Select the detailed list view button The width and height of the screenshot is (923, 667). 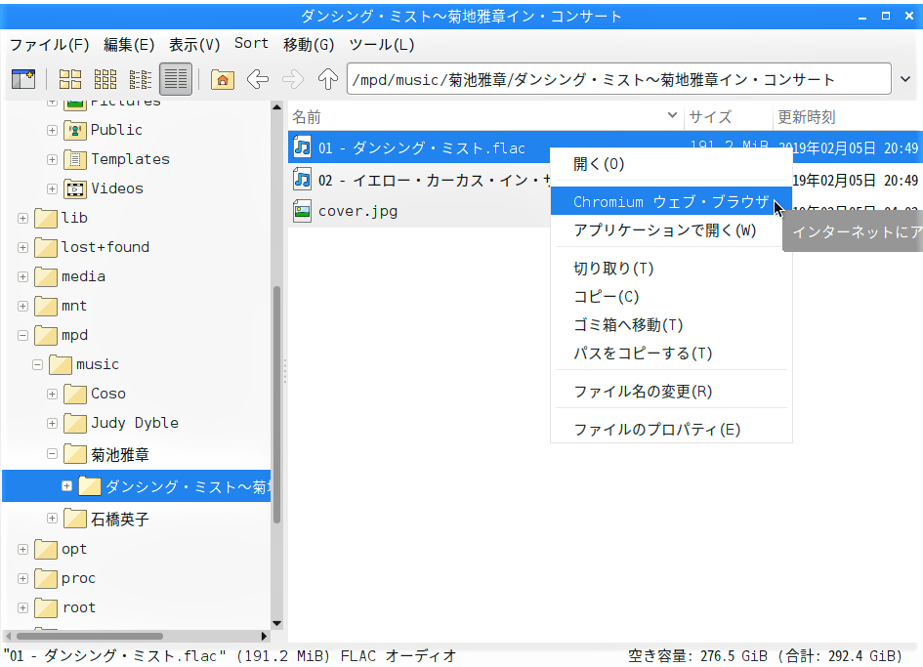point(176,80)
